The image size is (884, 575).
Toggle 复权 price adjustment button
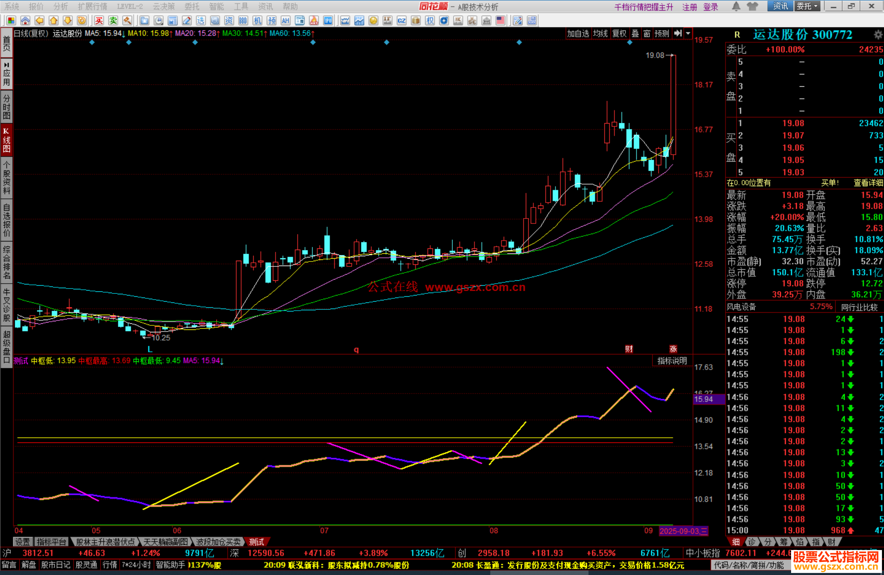pyautogui.click(x=619, y=34)
